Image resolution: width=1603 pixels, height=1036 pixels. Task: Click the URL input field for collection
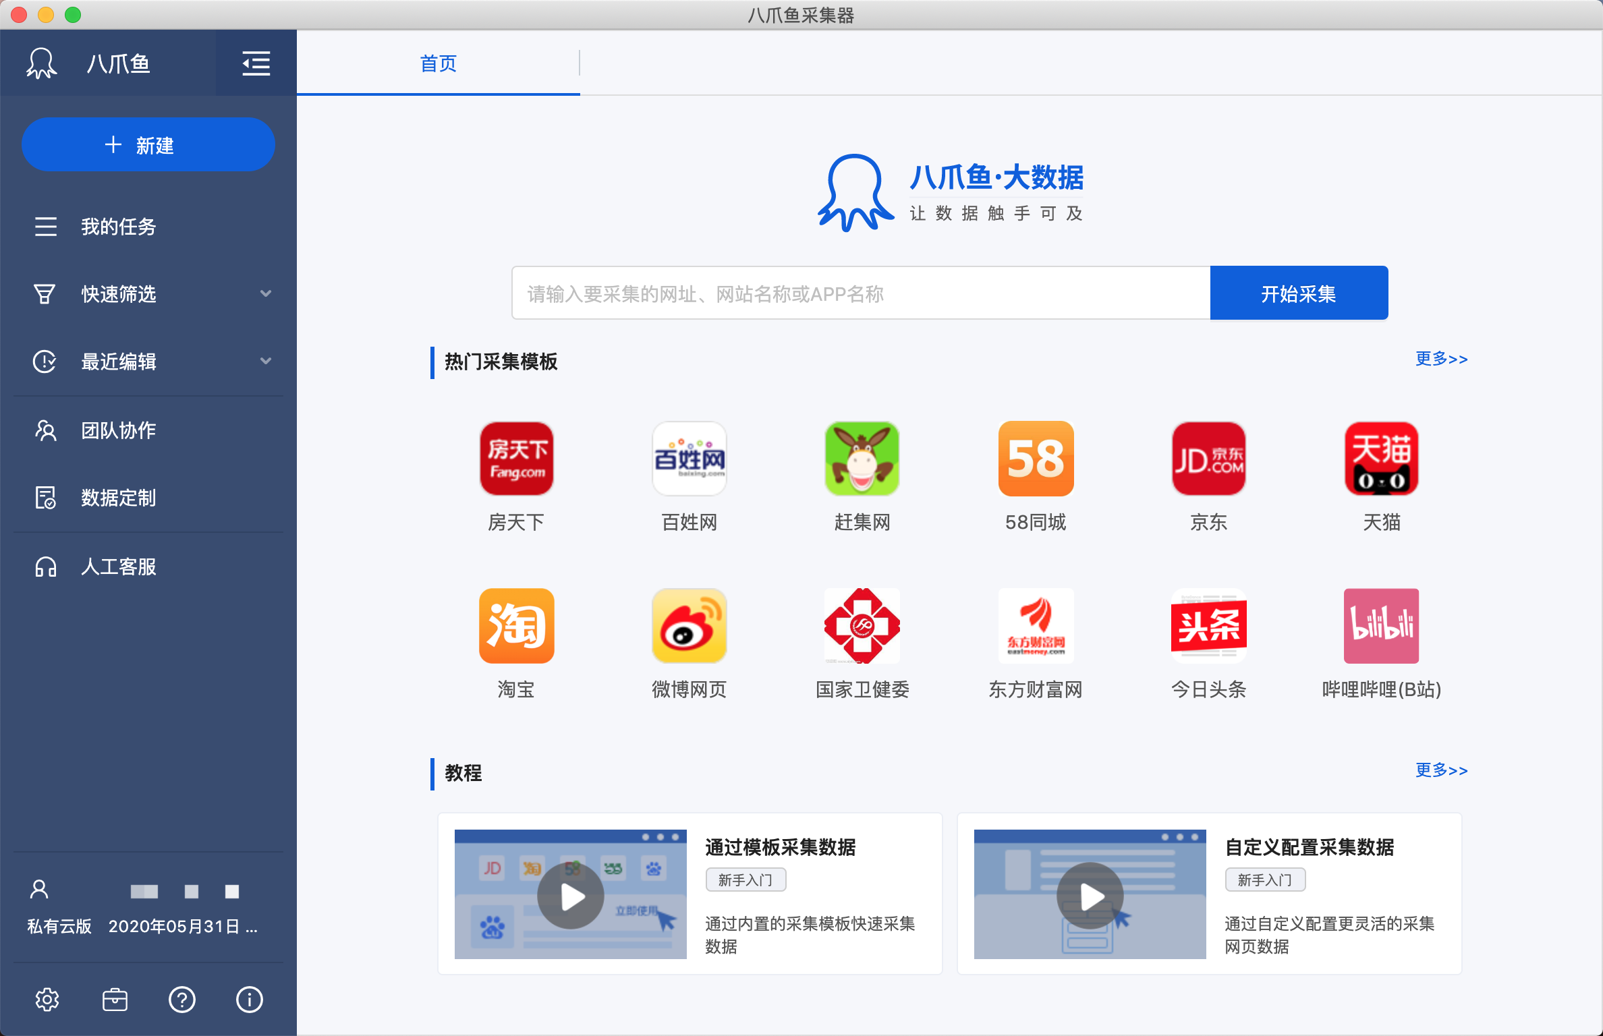pos(861,293)
